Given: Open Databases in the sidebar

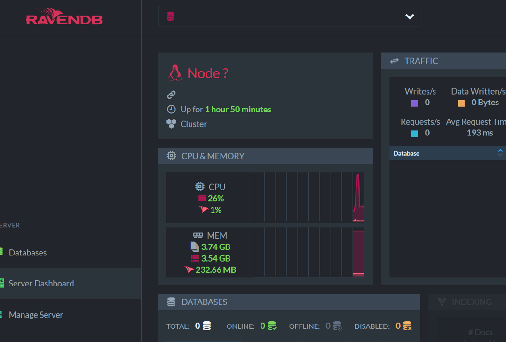Looking at the screenshot, I should tap(27, 253).
